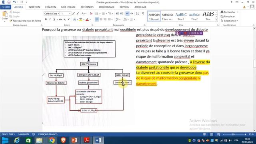Select left-to-right text direction
The height and width of the screenshot is (144, 256).
(x=127, y=14)
